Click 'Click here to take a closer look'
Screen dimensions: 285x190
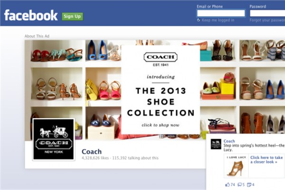(266, 160)
